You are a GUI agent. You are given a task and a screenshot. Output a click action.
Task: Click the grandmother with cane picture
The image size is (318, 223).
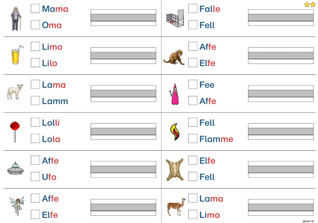pos(16,19)
